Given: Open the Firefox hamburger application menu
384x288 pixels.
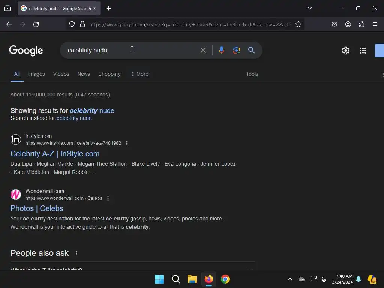Looking at the screenshot, I should point(375,24).
